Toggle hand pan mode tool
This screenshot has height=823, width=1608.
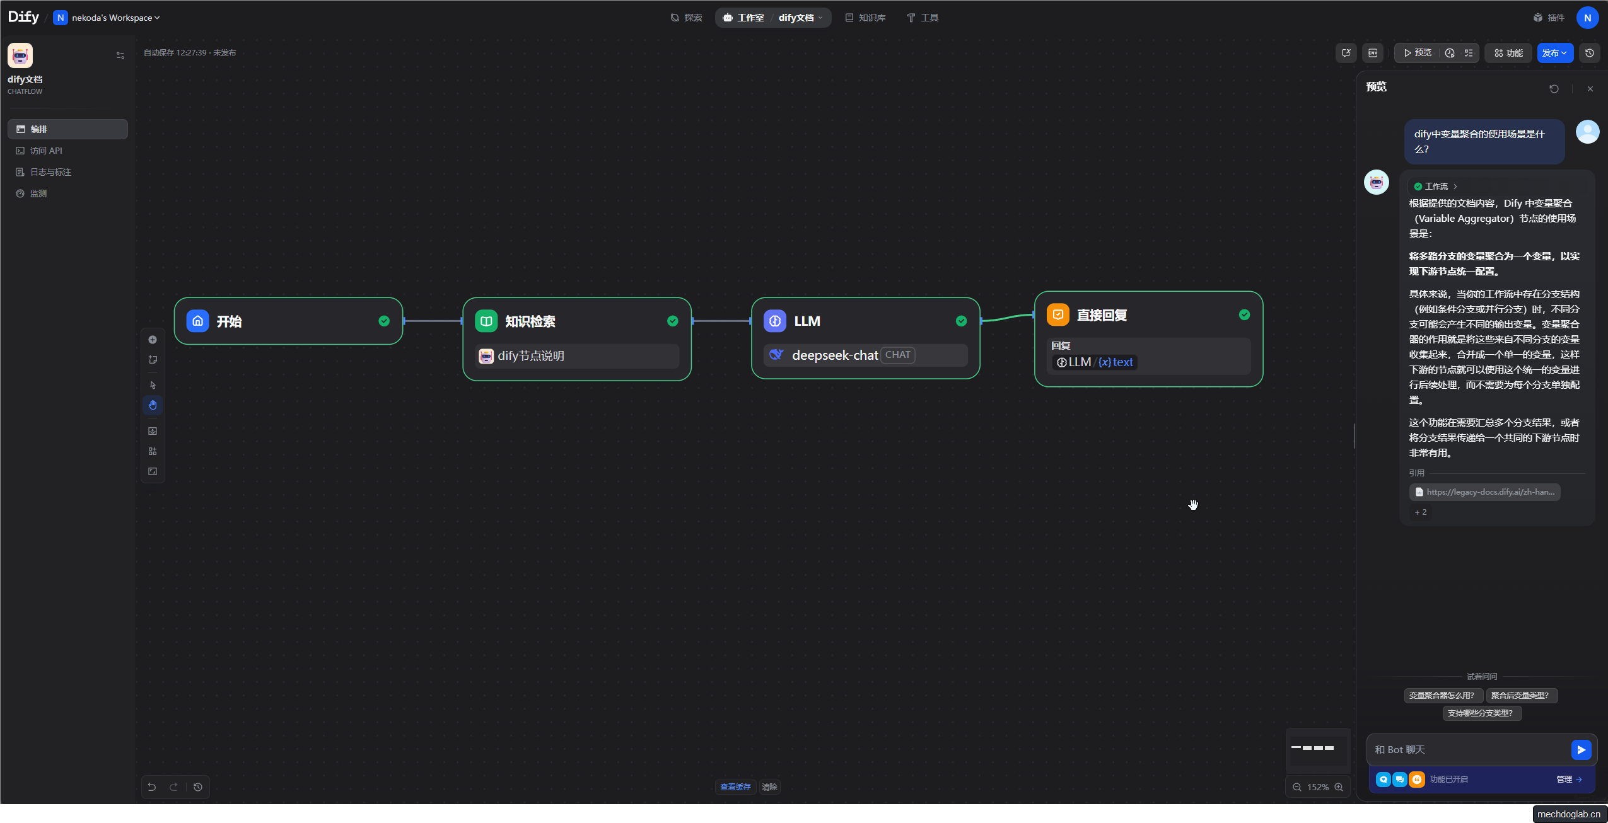153,405
